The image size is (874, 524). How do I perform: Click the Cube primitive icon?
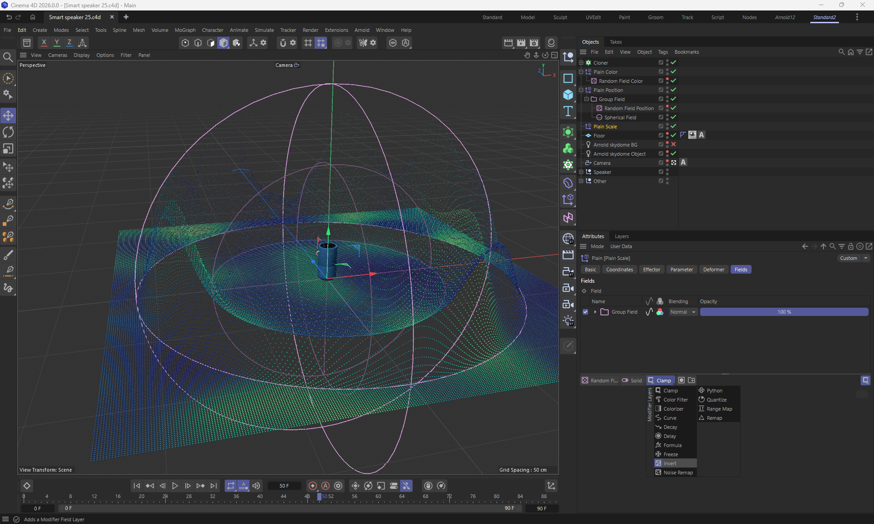(568, 95)
